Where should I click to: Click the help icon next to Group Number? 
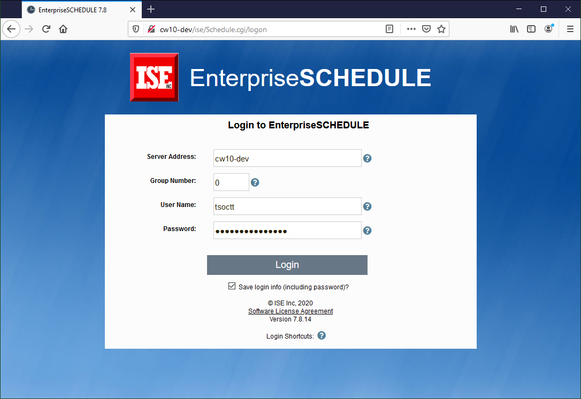pos(255,182)
